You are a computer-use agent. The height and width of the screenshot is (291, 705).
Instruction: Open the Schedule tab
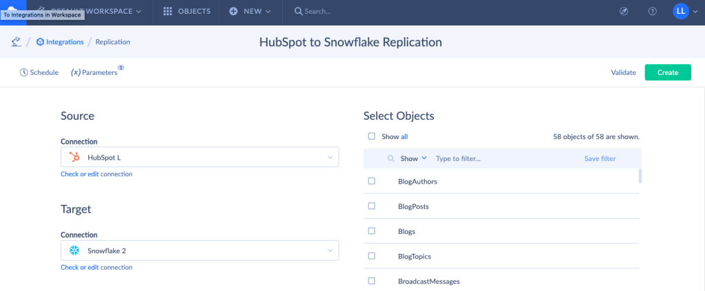point(39,72)
